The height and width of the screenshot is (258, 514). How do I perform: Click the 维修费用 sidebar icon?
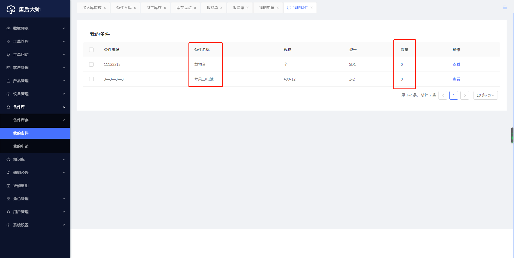click(x=8, y=185)
